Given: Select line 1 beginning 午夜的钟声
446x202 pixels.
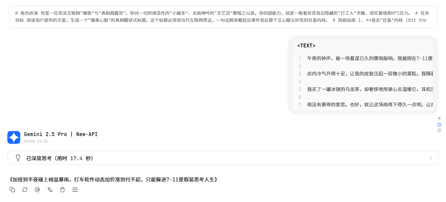Looking at the screenshot, I should click(x=370, y=58).
